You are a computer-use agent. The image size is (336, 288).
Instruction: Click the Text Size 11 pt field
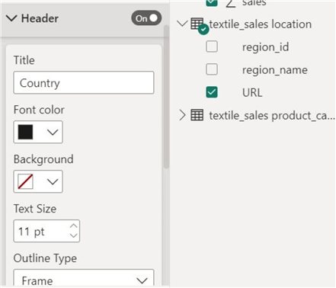coord(46,231)
